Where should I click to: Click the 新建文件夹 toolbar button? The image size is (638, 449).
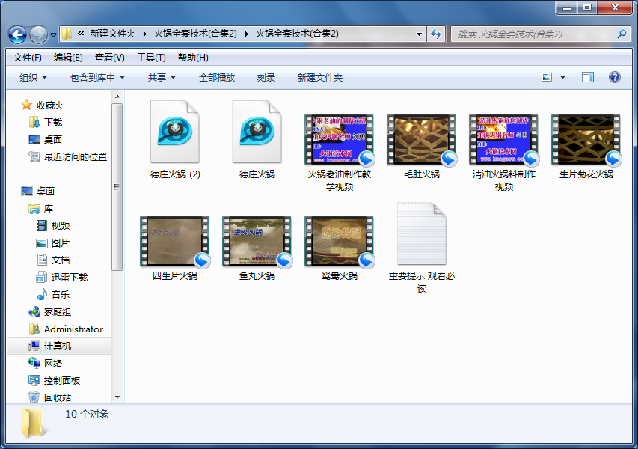point(319,77)
